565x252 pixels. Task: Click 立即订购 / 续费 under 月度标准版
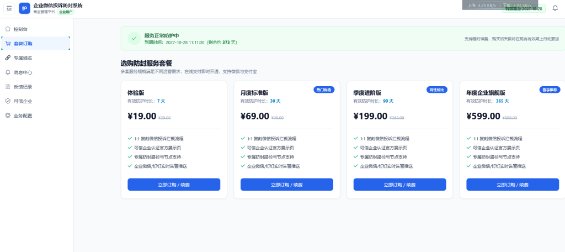(x=287, y=185)
